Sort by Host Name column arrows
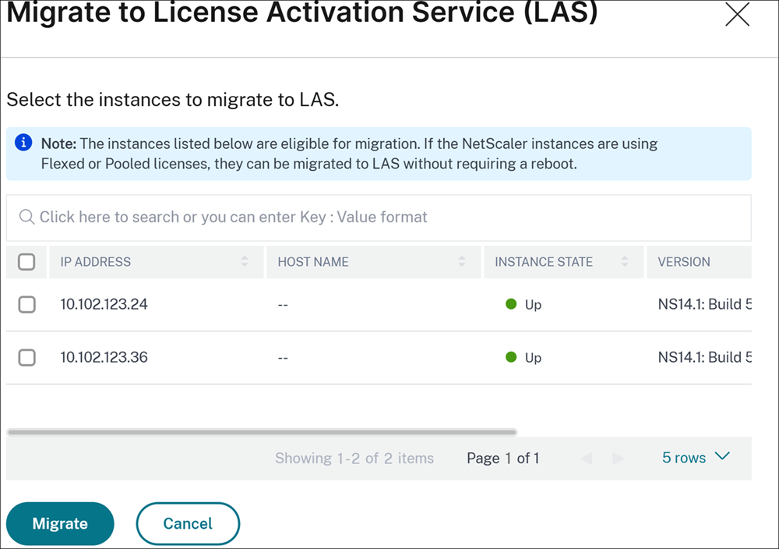 (461, 261)
